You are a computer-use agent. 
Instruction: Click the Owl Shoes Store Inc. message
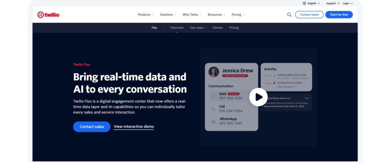tap(286, 102)
